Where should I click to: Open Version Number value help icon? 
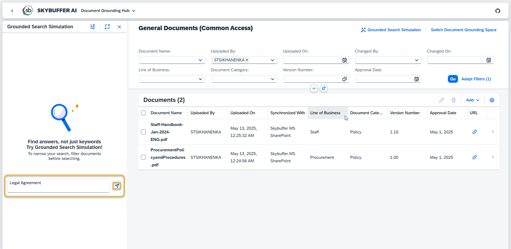(x=345, y=79)
